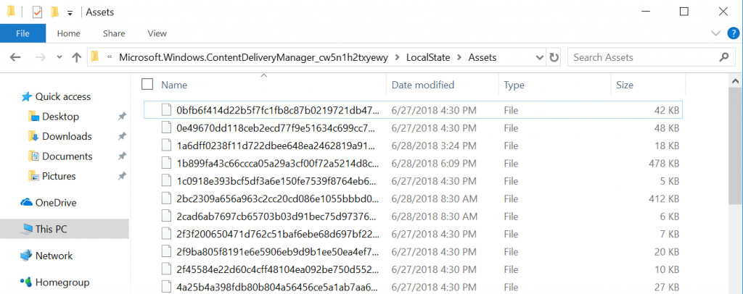This screenshot has width=743, height=294.
Task: Click the pin icon next to Downloads
Action: (x=122, y=136)
